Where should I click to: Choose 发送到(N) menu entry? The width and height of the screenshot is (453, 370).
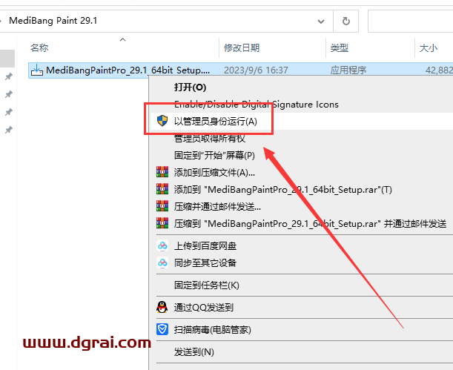301,351
